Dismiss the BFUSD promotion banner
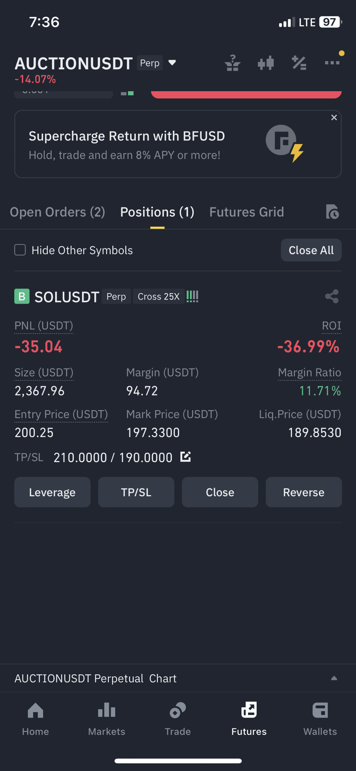356x771 pixels. 334,117
